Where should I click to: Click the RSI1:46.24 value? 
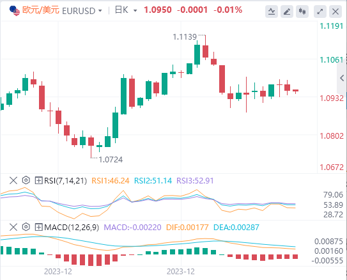click(x=111, y=181)
